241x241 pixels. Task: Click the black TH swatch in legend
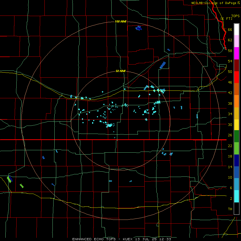236,208
